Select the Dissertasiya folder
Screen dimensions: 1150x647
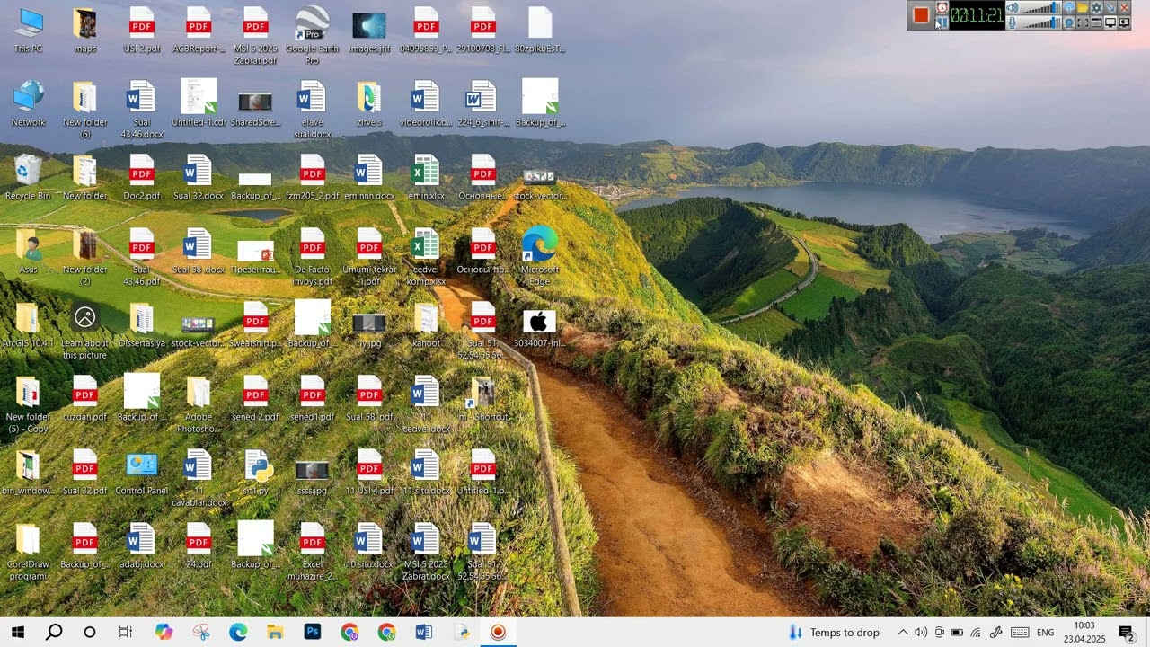tap(142, 324)
